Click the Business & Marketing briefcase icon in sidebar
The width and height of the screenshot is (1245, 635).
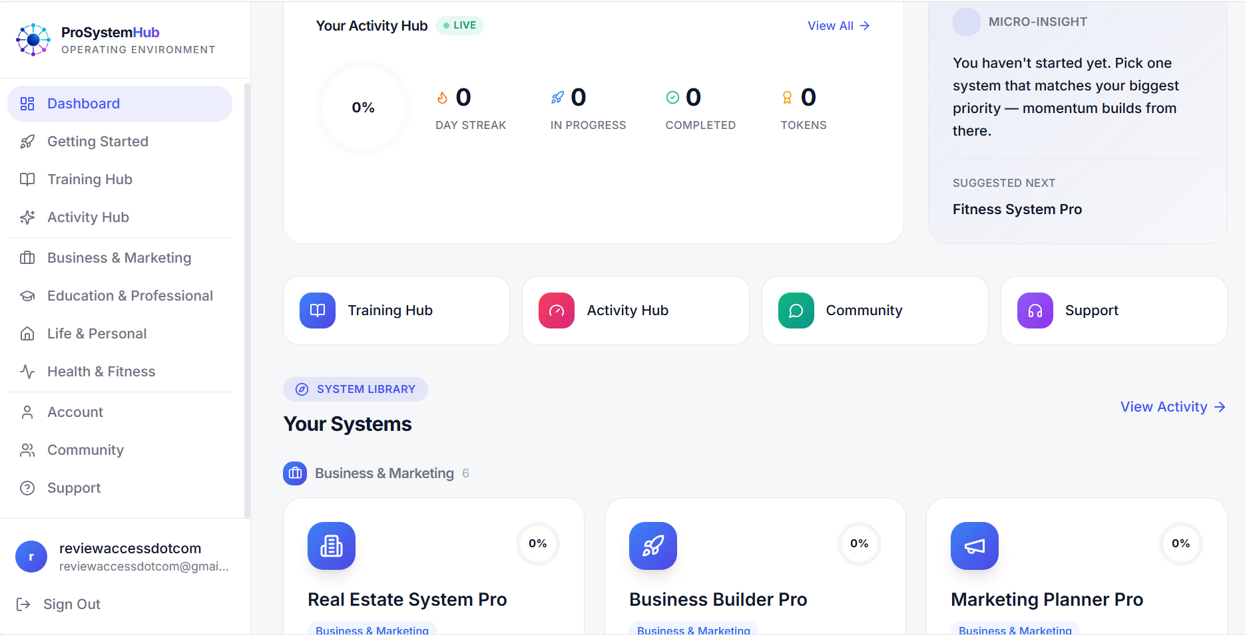[27, 258]
